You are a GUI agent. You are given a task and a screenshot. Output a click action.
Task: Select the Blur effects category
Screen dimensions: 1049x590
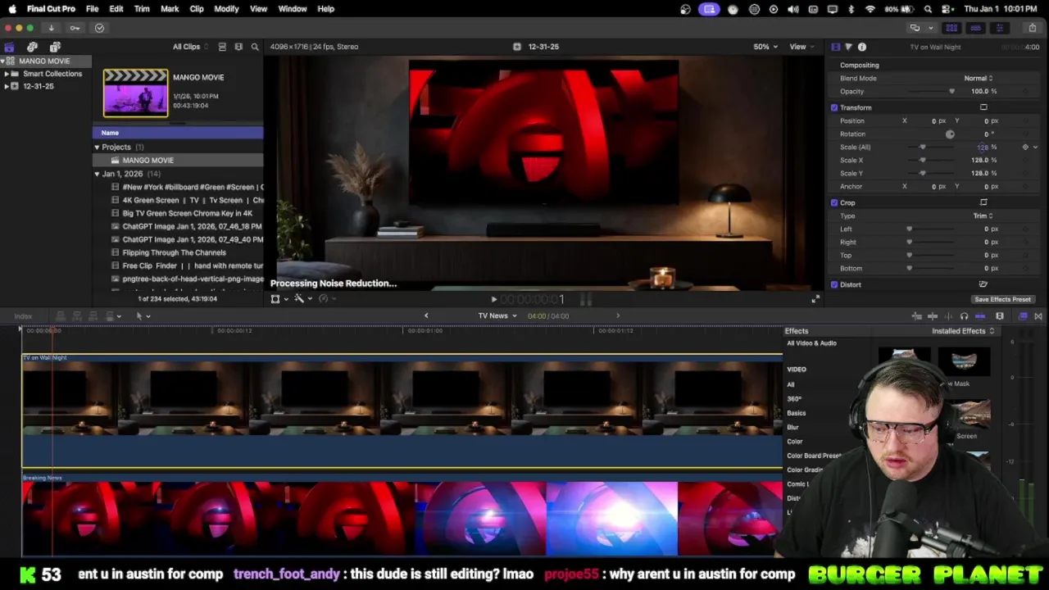792,427
